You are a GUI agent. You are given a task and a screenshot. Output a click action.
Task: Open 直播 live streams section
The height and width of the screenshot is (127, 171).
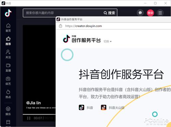tap(8, 67)
